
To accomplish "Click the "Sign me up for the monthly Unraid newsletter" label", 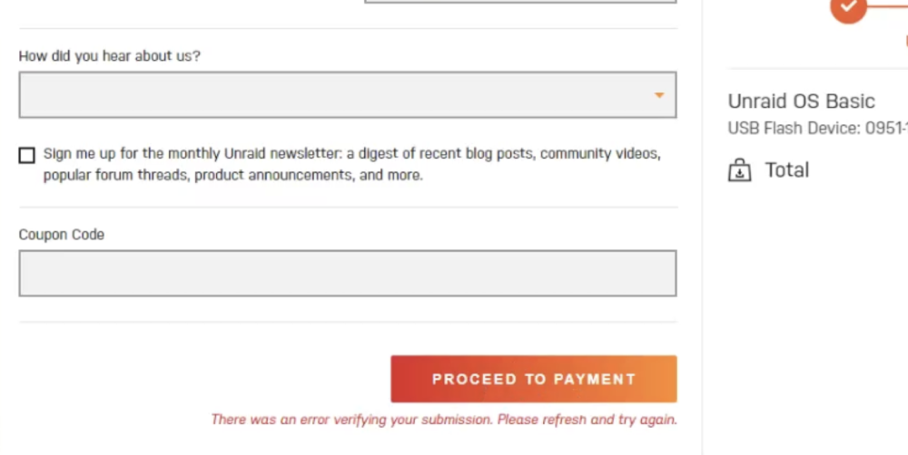I will 352,164.
